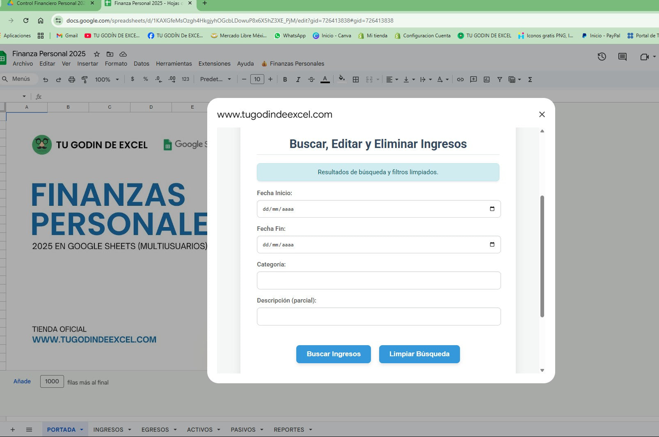Image resolution: width=659 pixels, height=437 pixels.
Task: Open the Datos menu
Action: coord(142,64)
